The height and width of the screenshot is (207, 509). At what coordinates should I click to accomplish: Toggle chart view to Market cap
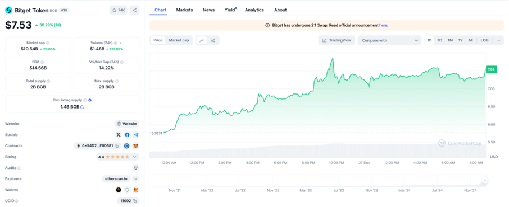tap(179, 40)
